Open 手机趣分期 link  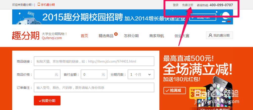click(48, 5)
